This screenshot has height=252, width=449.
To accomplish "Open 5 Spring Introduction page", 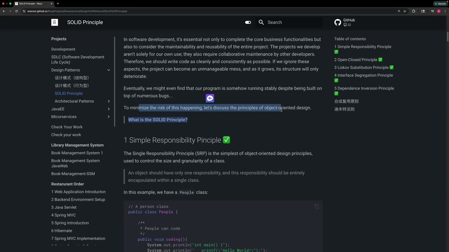I will point(70,223).
